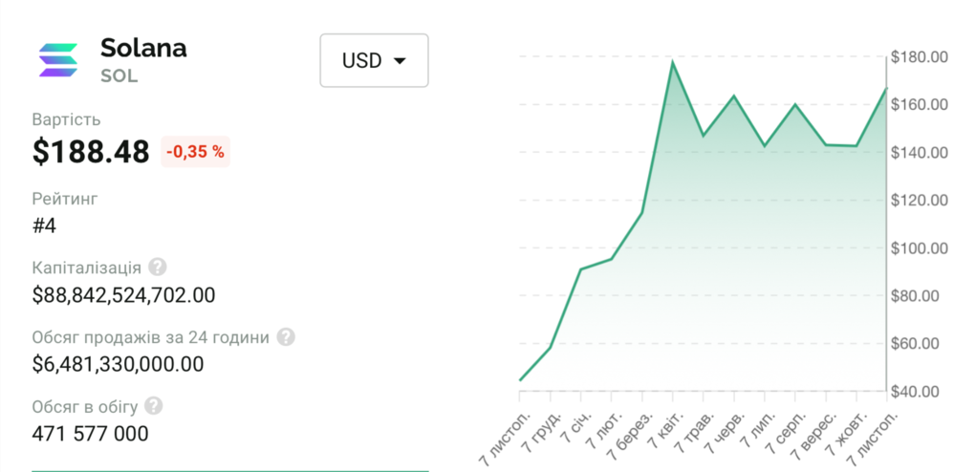The height and width of the screenshot is (472, 975).
Task: Click help icon beside Обсяг в обігу
Action: point(154,406)
